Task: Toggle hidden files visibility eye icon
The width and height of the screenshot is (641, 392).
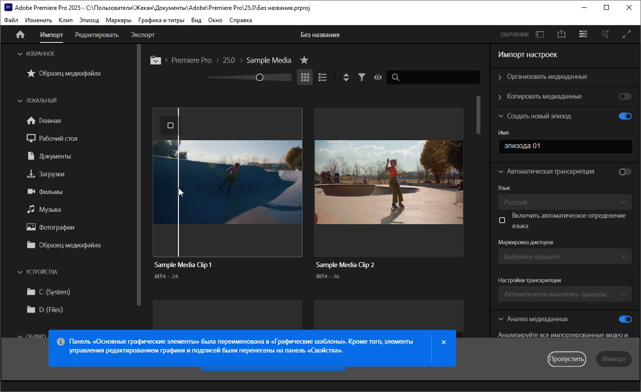Action: pos(378,77)
